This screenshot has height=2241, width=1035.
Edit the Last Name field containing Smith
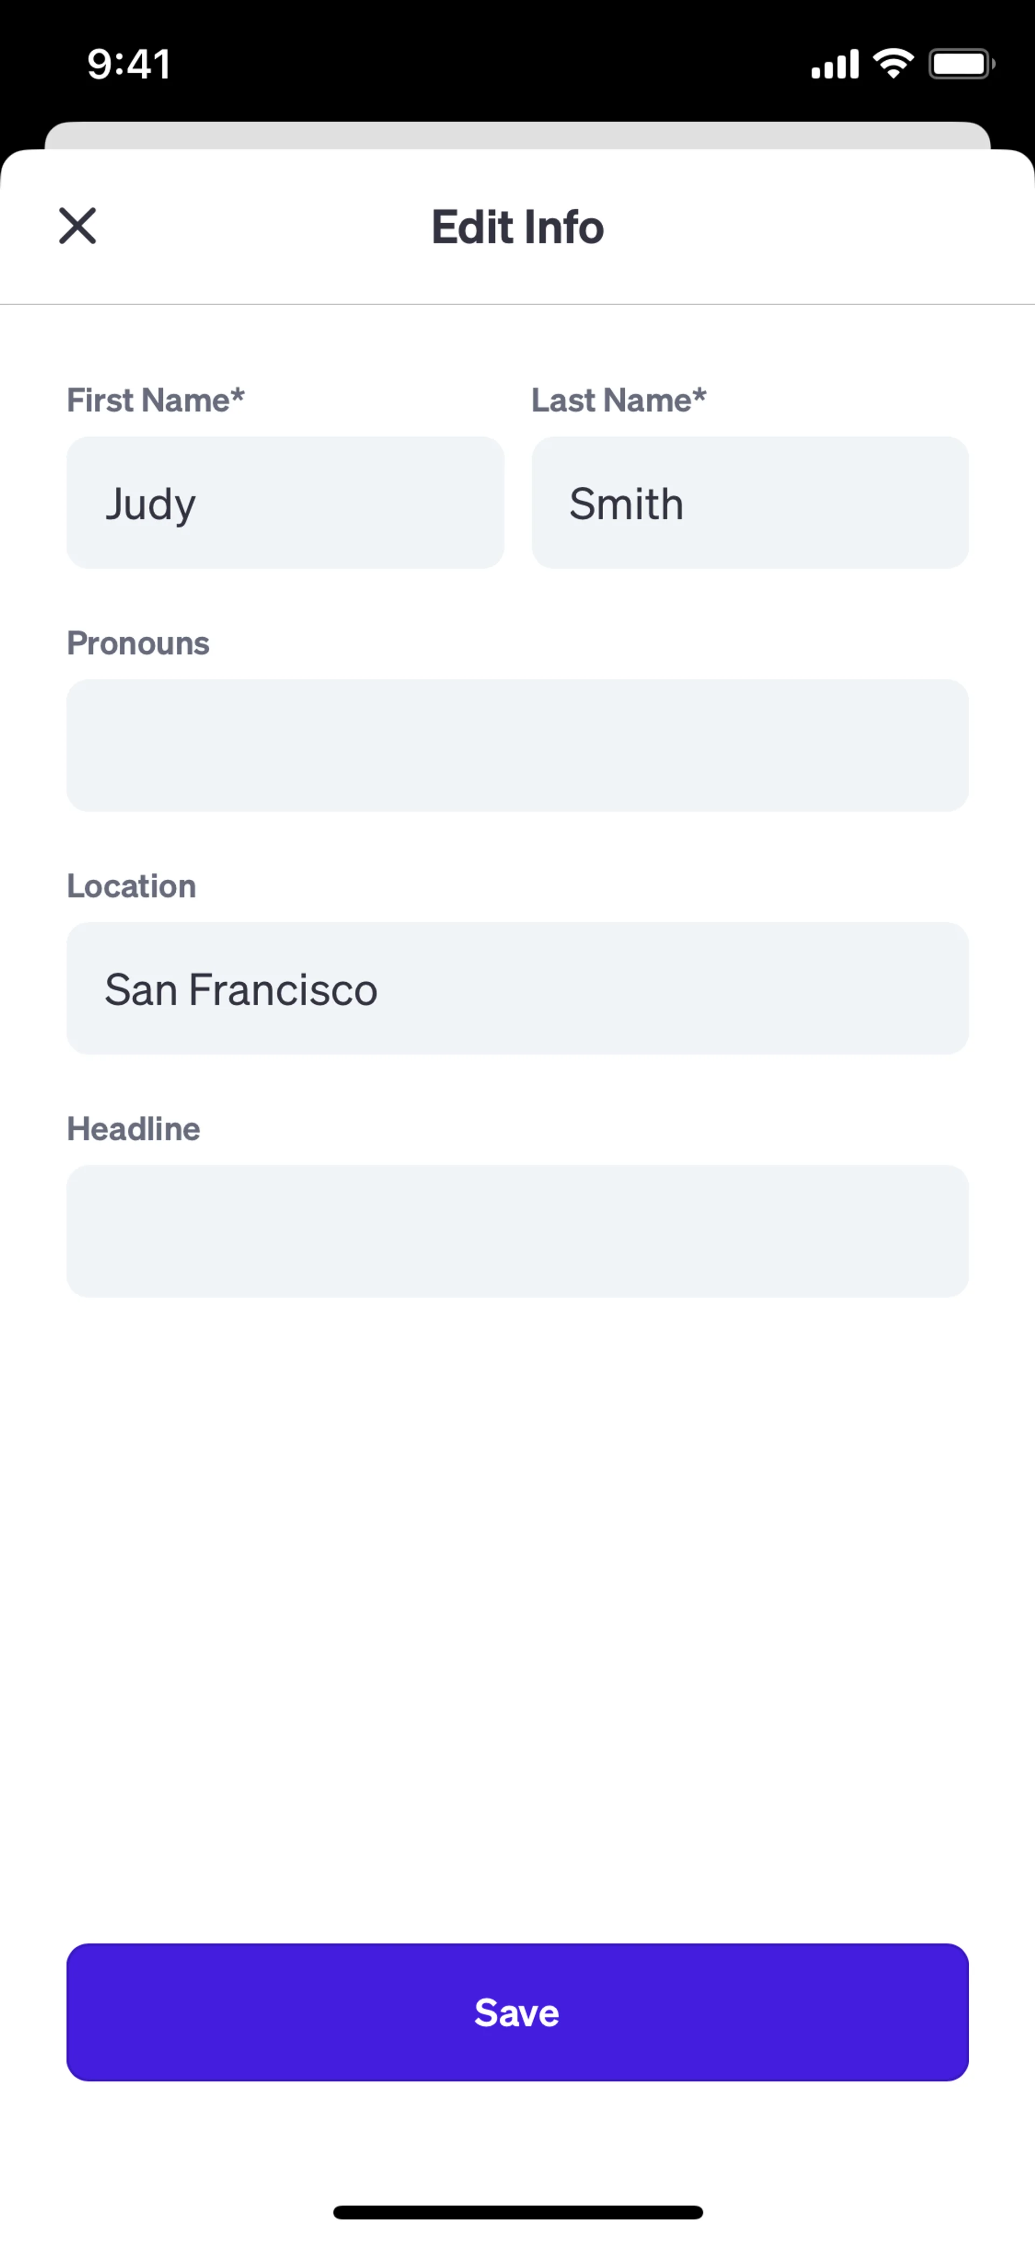coord(750,503)
